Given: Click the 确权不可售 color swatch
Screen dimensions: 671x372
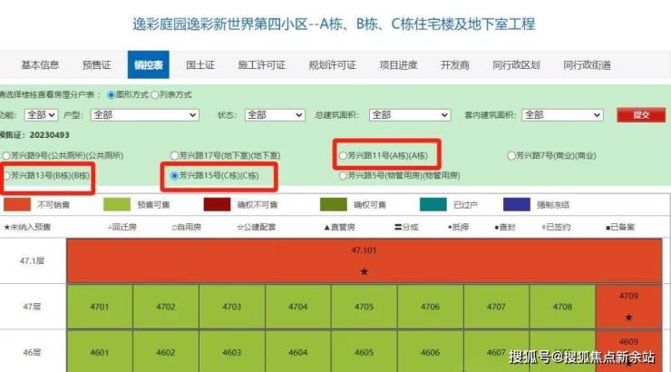Looking at the screenshot, I should [217, 205].
